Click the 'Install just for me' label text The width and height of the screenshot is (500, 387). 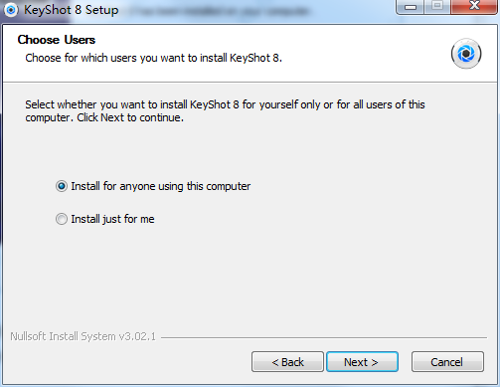pyautogui.click(x=112, y=219)
